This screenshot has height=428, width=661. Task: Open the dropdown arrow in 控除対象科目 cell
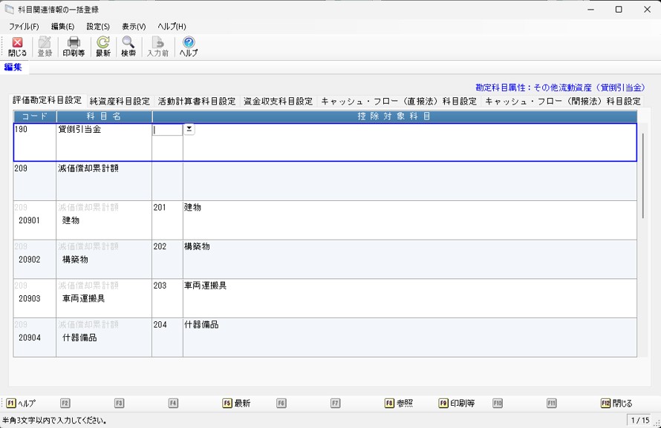pyautogui.click(x=189, y=129)
